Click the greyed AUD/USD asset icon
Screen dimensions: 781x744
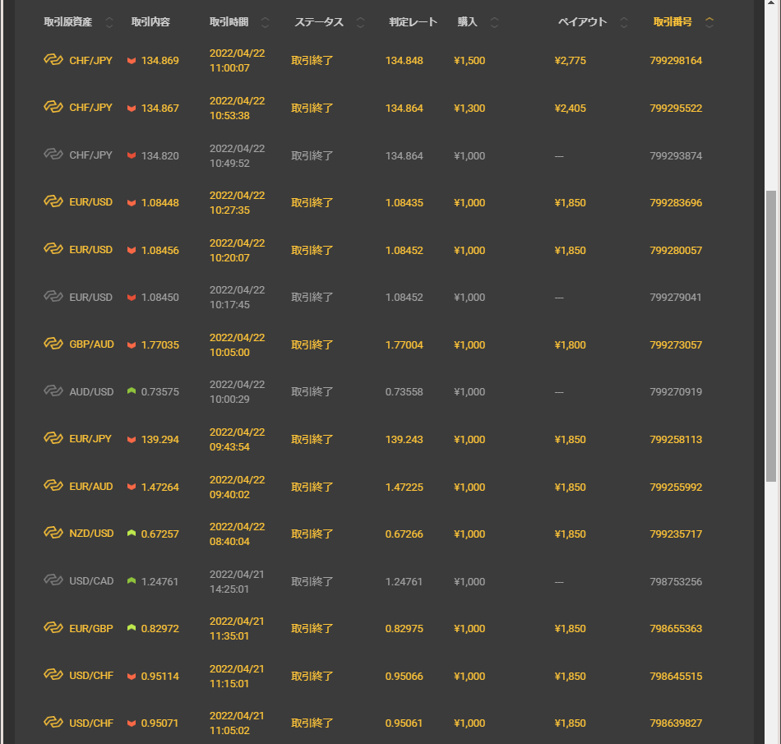[x=53, y=391]
